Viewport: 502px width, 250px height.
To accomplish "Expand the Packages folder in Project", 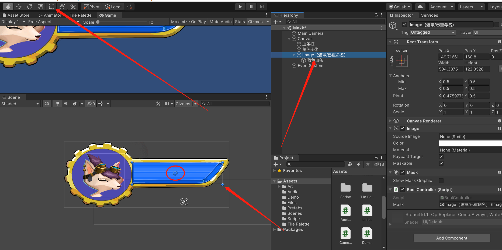I will pos(275,230).
